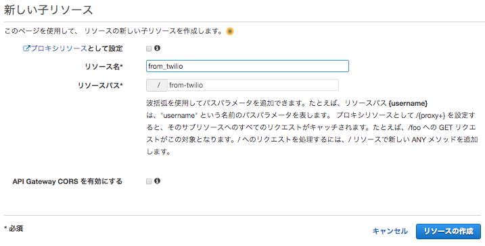Screen dimensions: 485x246
Task: Click the 新しい子リソース heading
Action: 48,10
